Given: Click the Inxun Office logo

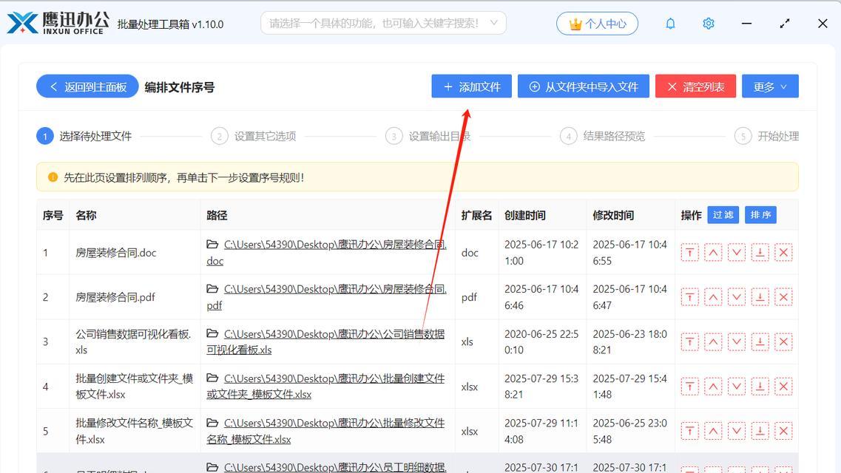Looking at the screenshot, I should [x=58, y=23].
